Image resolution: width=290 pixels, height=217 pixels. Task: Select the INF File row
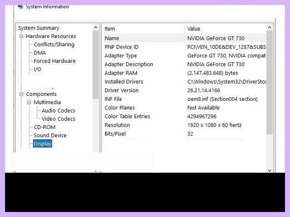[x=184, y=99]
